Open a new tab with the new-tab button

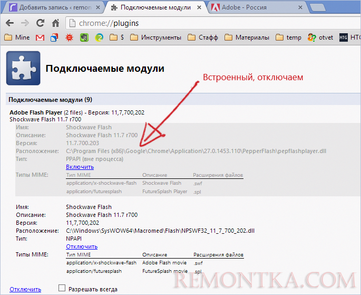(x=318, y=8)
